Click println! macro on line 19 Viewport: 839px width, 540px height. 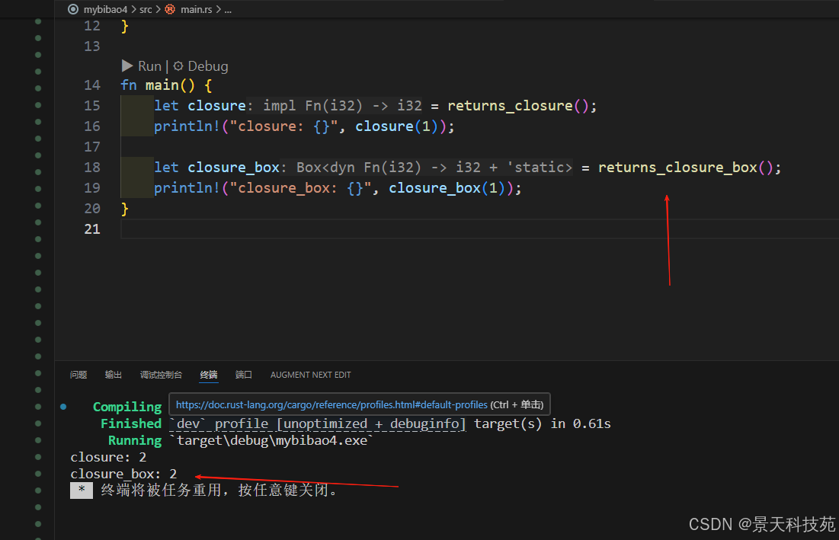187,188
